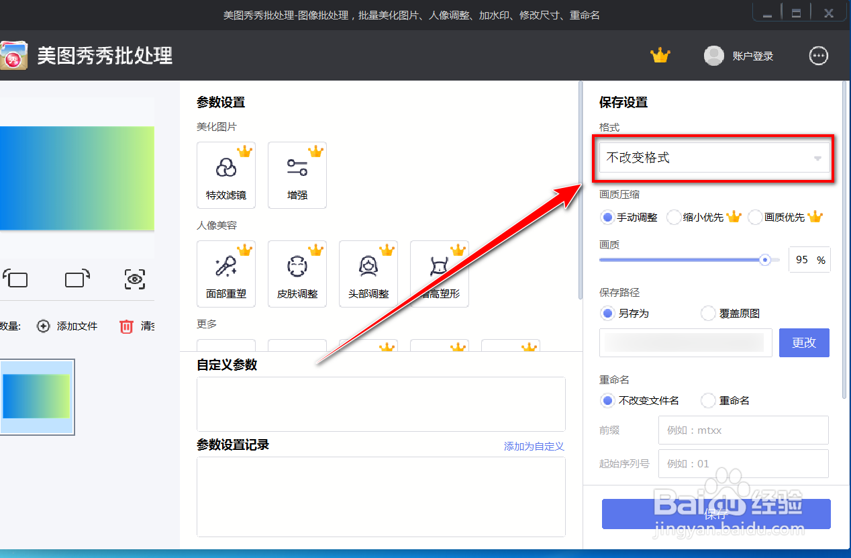The width and height of the screenshot is (851, 558).
Task: Select 不改变文件名 option
Action: 640,401
